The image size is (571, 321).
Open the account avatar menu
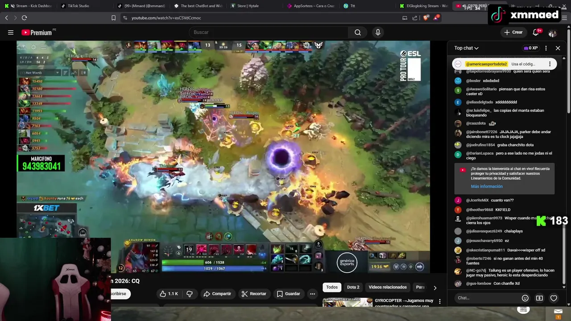pos(553,33)
